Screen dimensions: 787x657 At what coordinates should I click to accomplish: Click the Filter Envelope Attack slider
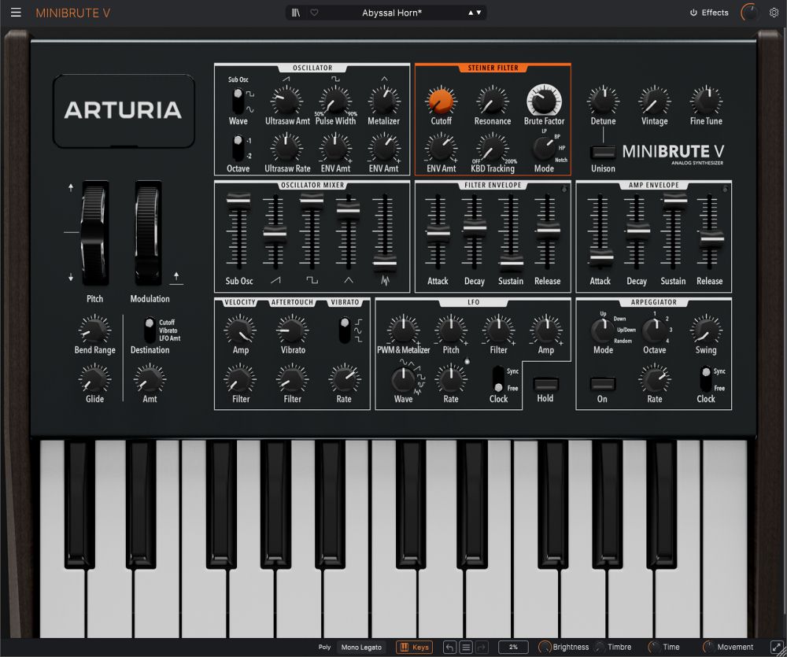(438, 233)
